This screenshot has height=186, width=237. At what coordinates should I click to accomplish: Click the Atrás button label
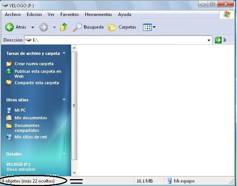[x=21, y=27]
